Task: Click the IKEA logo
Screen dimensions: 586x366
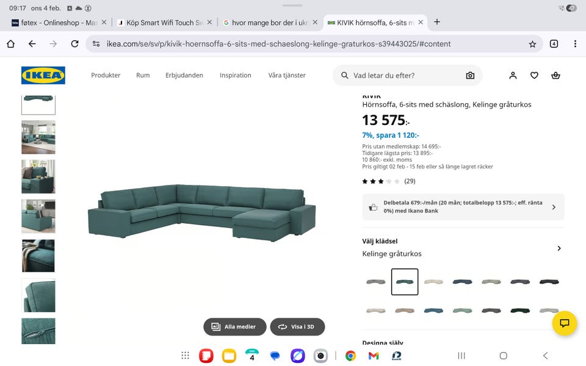Action: [43, 76]
